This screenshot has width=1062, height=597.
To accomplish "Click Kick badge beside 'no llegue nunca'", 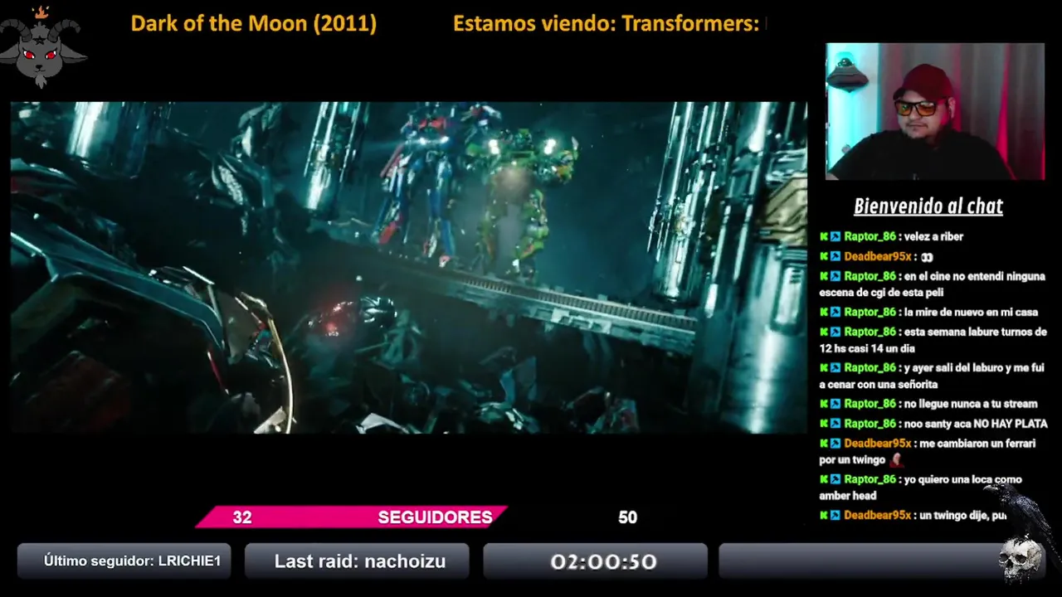I will (825, 404).
